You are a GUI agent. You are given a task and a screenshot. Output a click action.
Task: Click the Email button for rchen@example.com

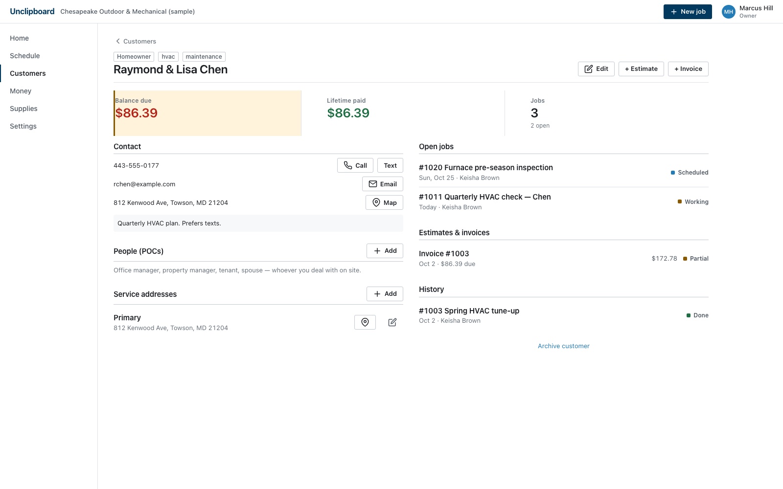(x=383, y=184)
